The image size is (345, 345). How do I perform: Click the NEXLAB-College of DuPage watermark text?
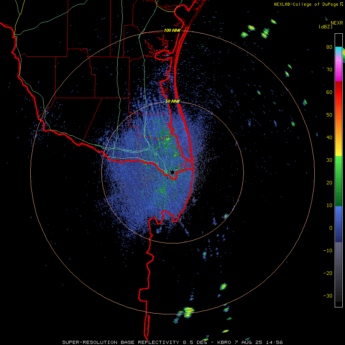click(307, 4)
